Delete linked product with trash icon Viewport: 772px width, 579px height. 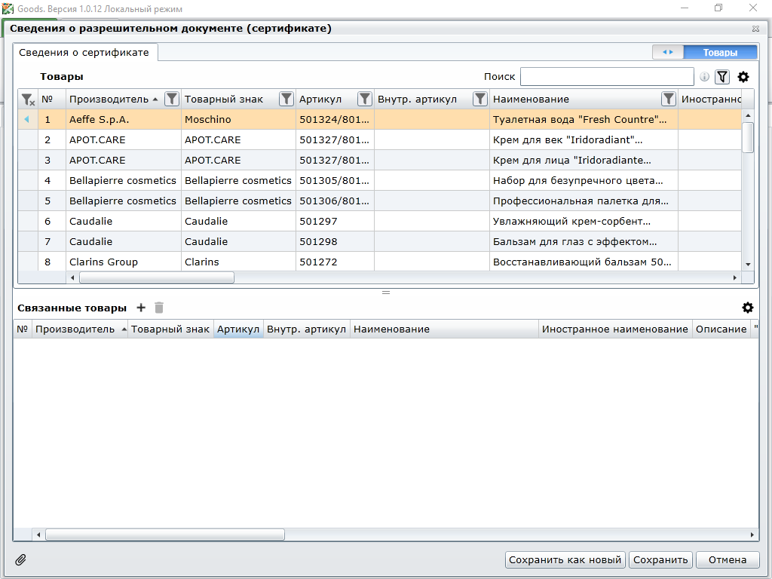pos(159,308)
